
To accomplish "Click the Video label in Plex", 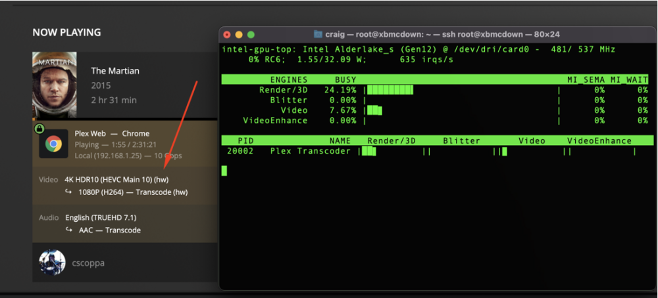I will pos(48,180).
